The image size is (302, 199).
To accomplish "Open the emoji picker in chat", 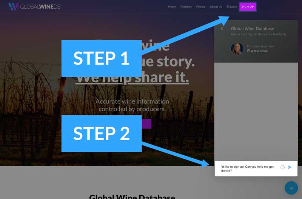I will pyautogui.click(x=282, y=167).
